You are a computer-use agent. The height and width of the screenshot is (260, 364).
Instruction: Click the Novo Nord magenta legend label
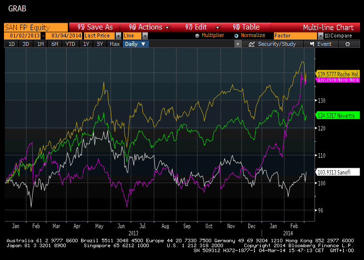[x=338, y=80]
